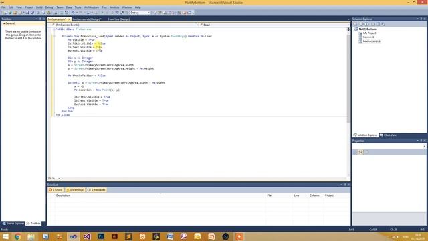
Task: Open the Debug menu
Action: click(49, 7)
